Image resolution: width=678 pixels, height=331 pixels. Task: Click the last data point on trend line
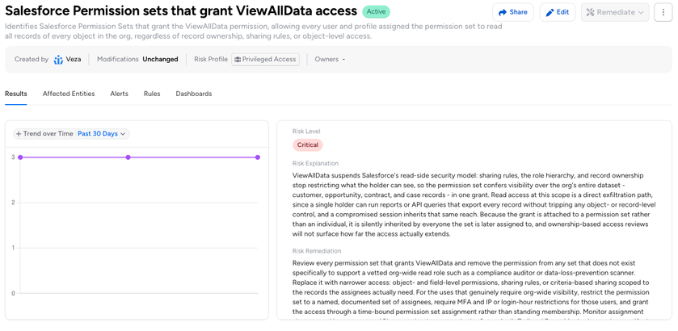click(258, 157)
